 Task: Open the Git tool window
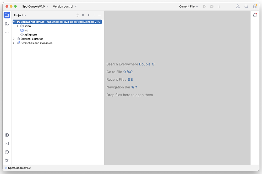[7, 160]
